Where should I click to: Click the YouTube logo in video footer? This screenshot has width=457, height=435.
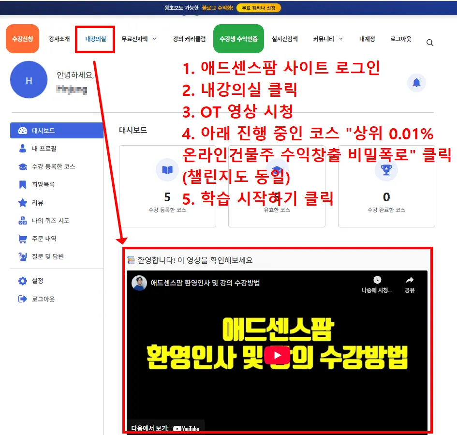(186, 429)
